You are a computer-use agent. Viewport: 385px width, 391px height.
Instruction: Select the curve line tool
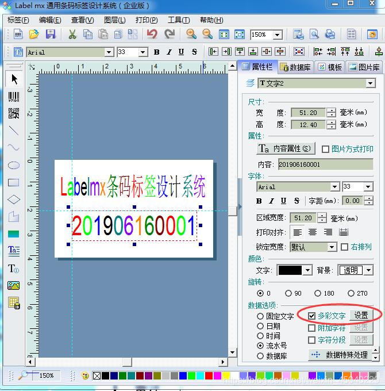coord(13,147)
